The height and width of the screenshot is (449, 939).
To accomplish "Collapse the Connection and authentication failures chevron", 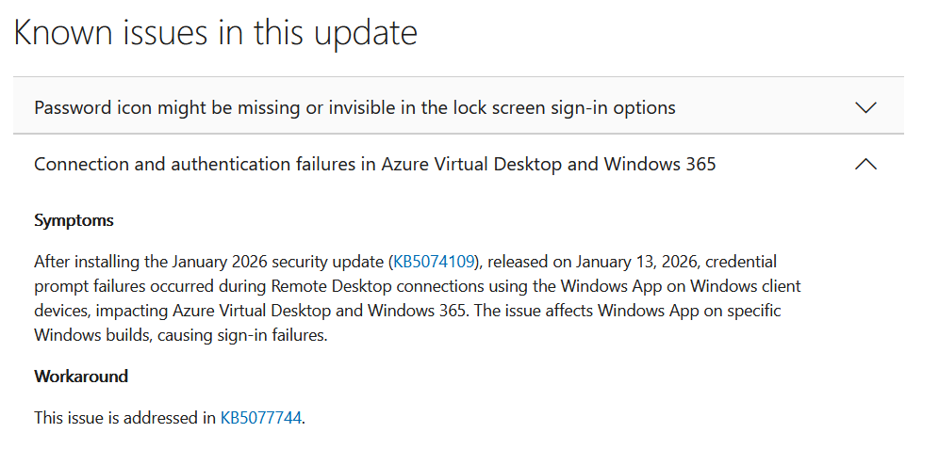I will coord(865,164).
